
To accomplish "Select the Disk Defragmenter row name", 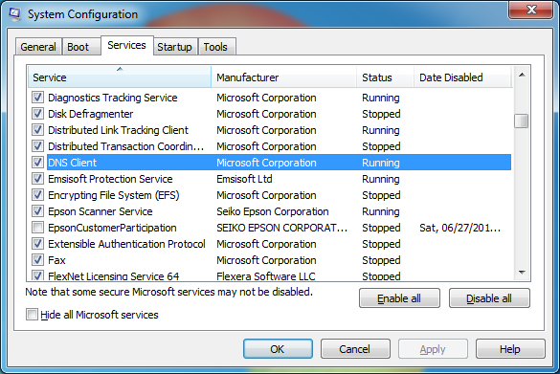I will [x=90, y=114].
